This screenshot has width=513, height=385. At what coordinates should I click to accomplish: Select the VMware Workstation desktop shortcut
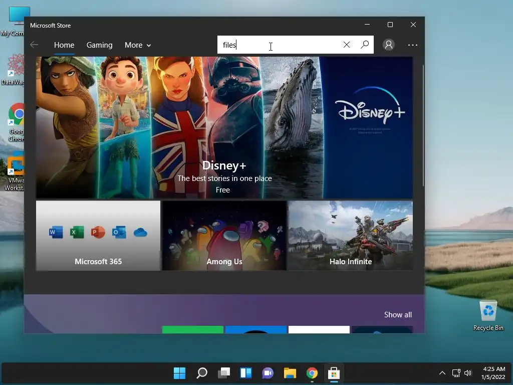pyautogui.click(x=15, y=172)
